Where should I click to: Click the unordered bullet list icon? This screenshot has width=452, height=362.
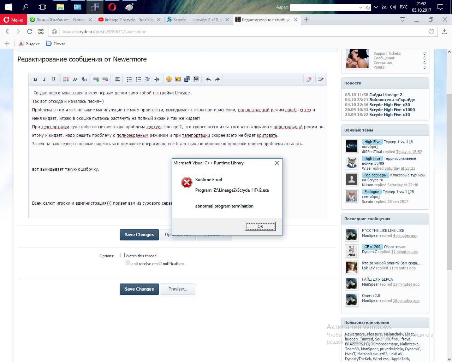click(x=129, y=79)
